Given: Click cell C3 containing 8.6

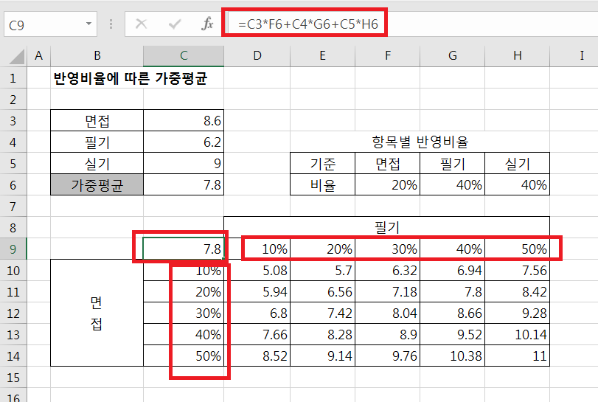Looking at the screenshot, I should [x=184, y=122].
